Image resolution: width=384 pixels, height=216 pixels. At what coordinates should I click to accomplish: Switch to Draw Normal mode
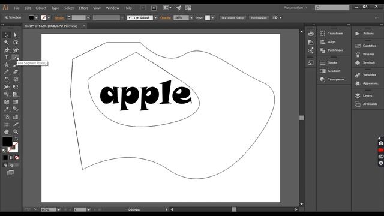pyautogui.click(x=5, y=165)
